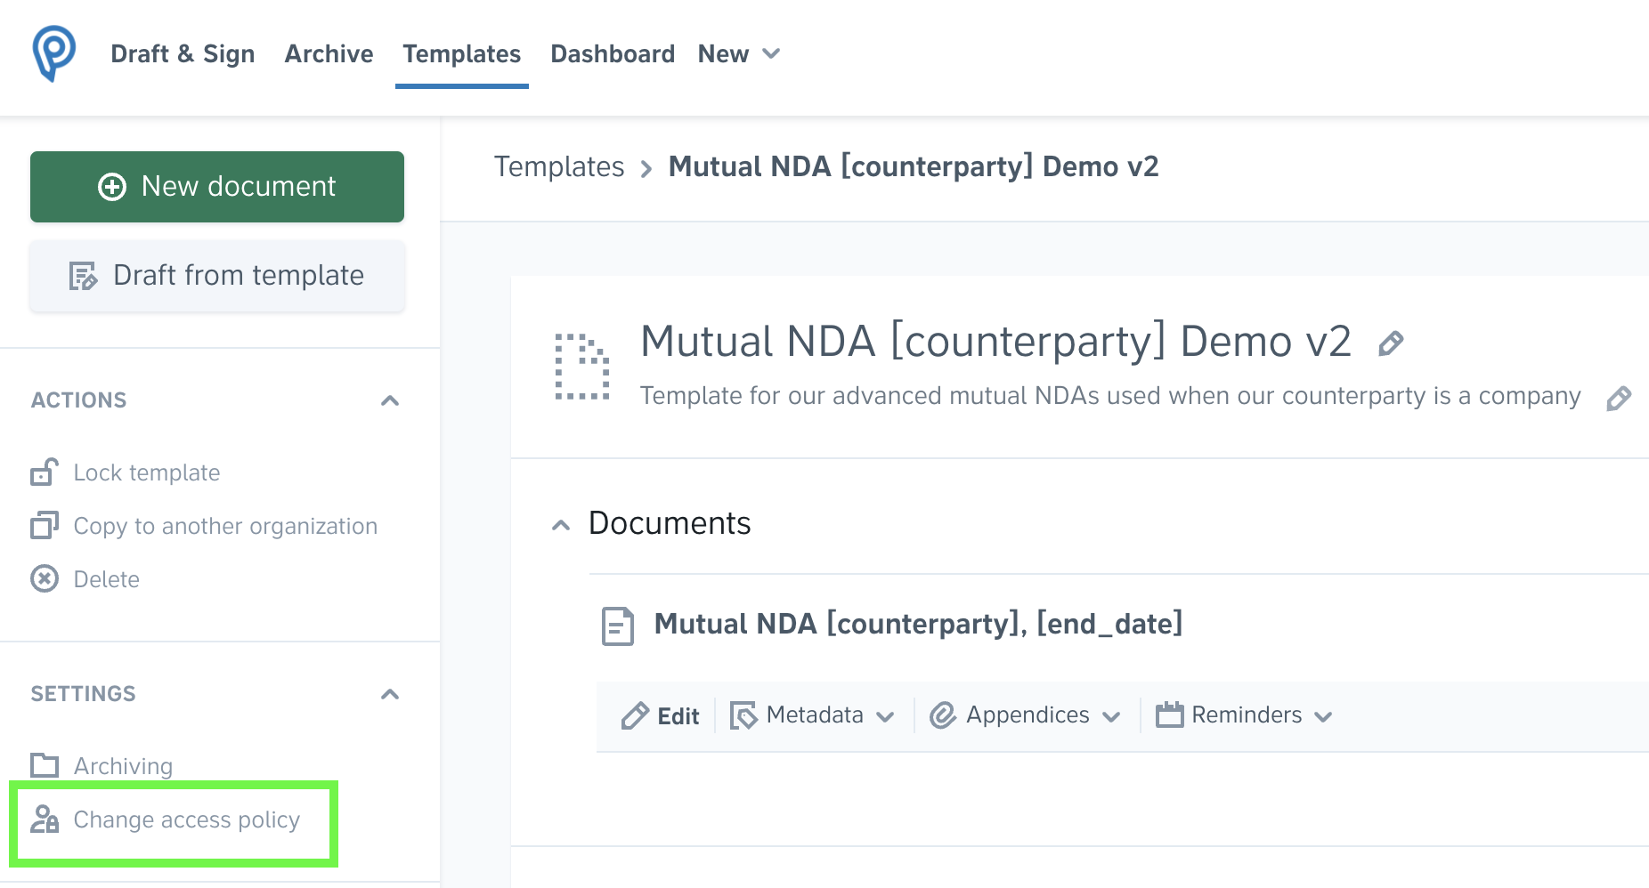Click the Metadata tag icon

(743, 715)
